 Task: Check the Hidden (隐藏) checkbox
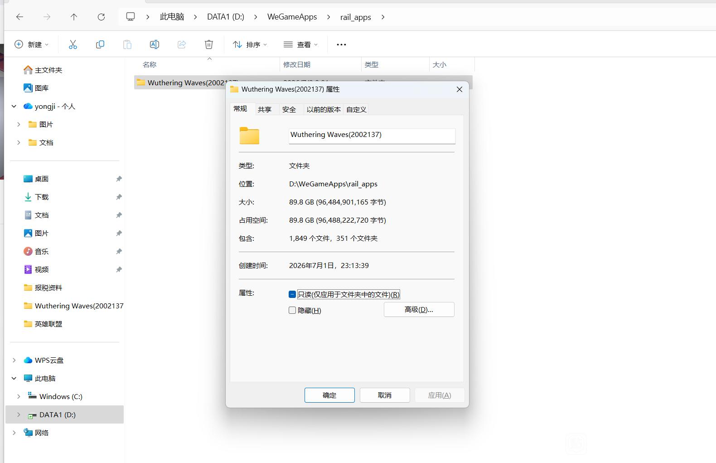pyautogui.click(x=292, y=310)
